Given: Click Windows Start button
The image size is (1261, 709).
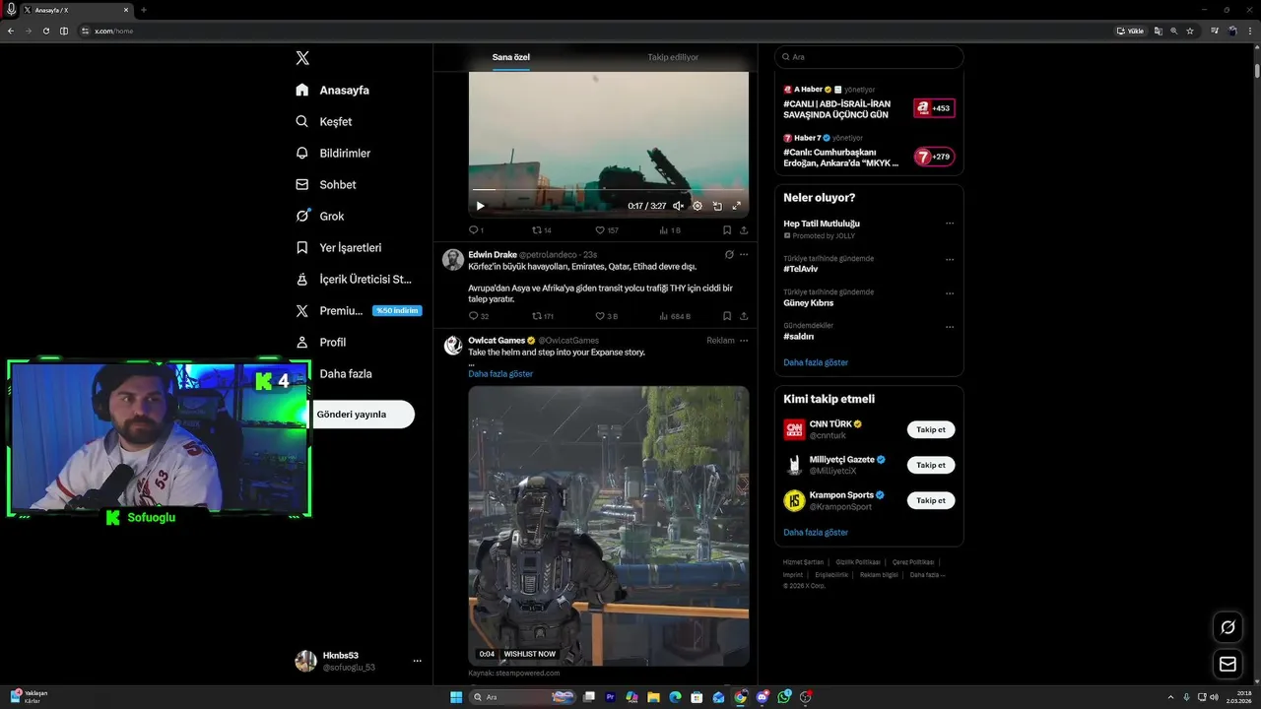Looking at the screenshot, I should [456, 697].
